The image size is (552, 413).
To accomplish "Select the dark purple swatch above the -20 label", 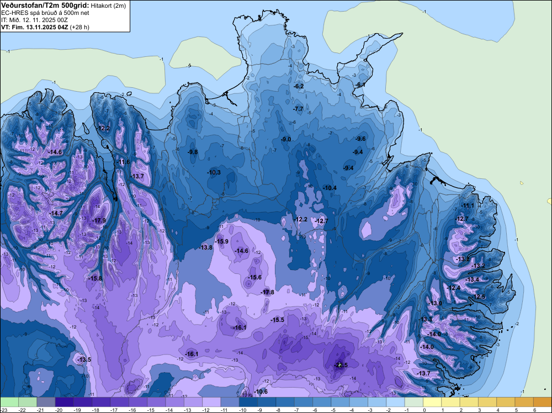I will tap(64, 402).
